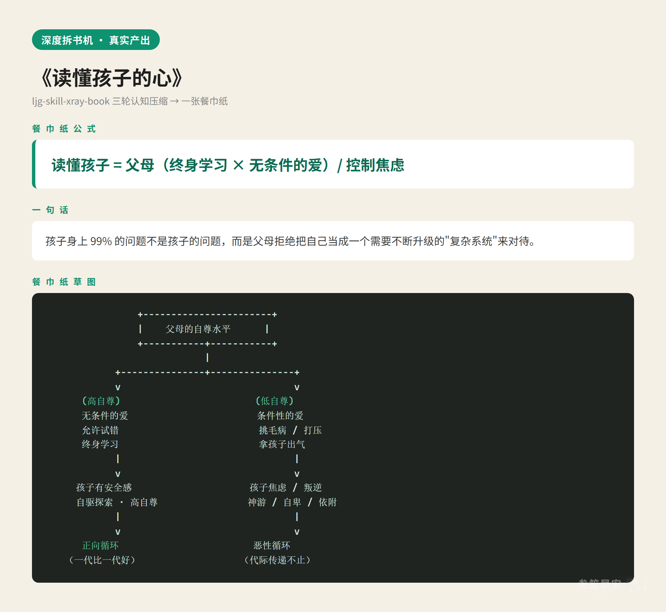
Task: Click the line 神游 / 自卑 / 依附
Action: 292,502
